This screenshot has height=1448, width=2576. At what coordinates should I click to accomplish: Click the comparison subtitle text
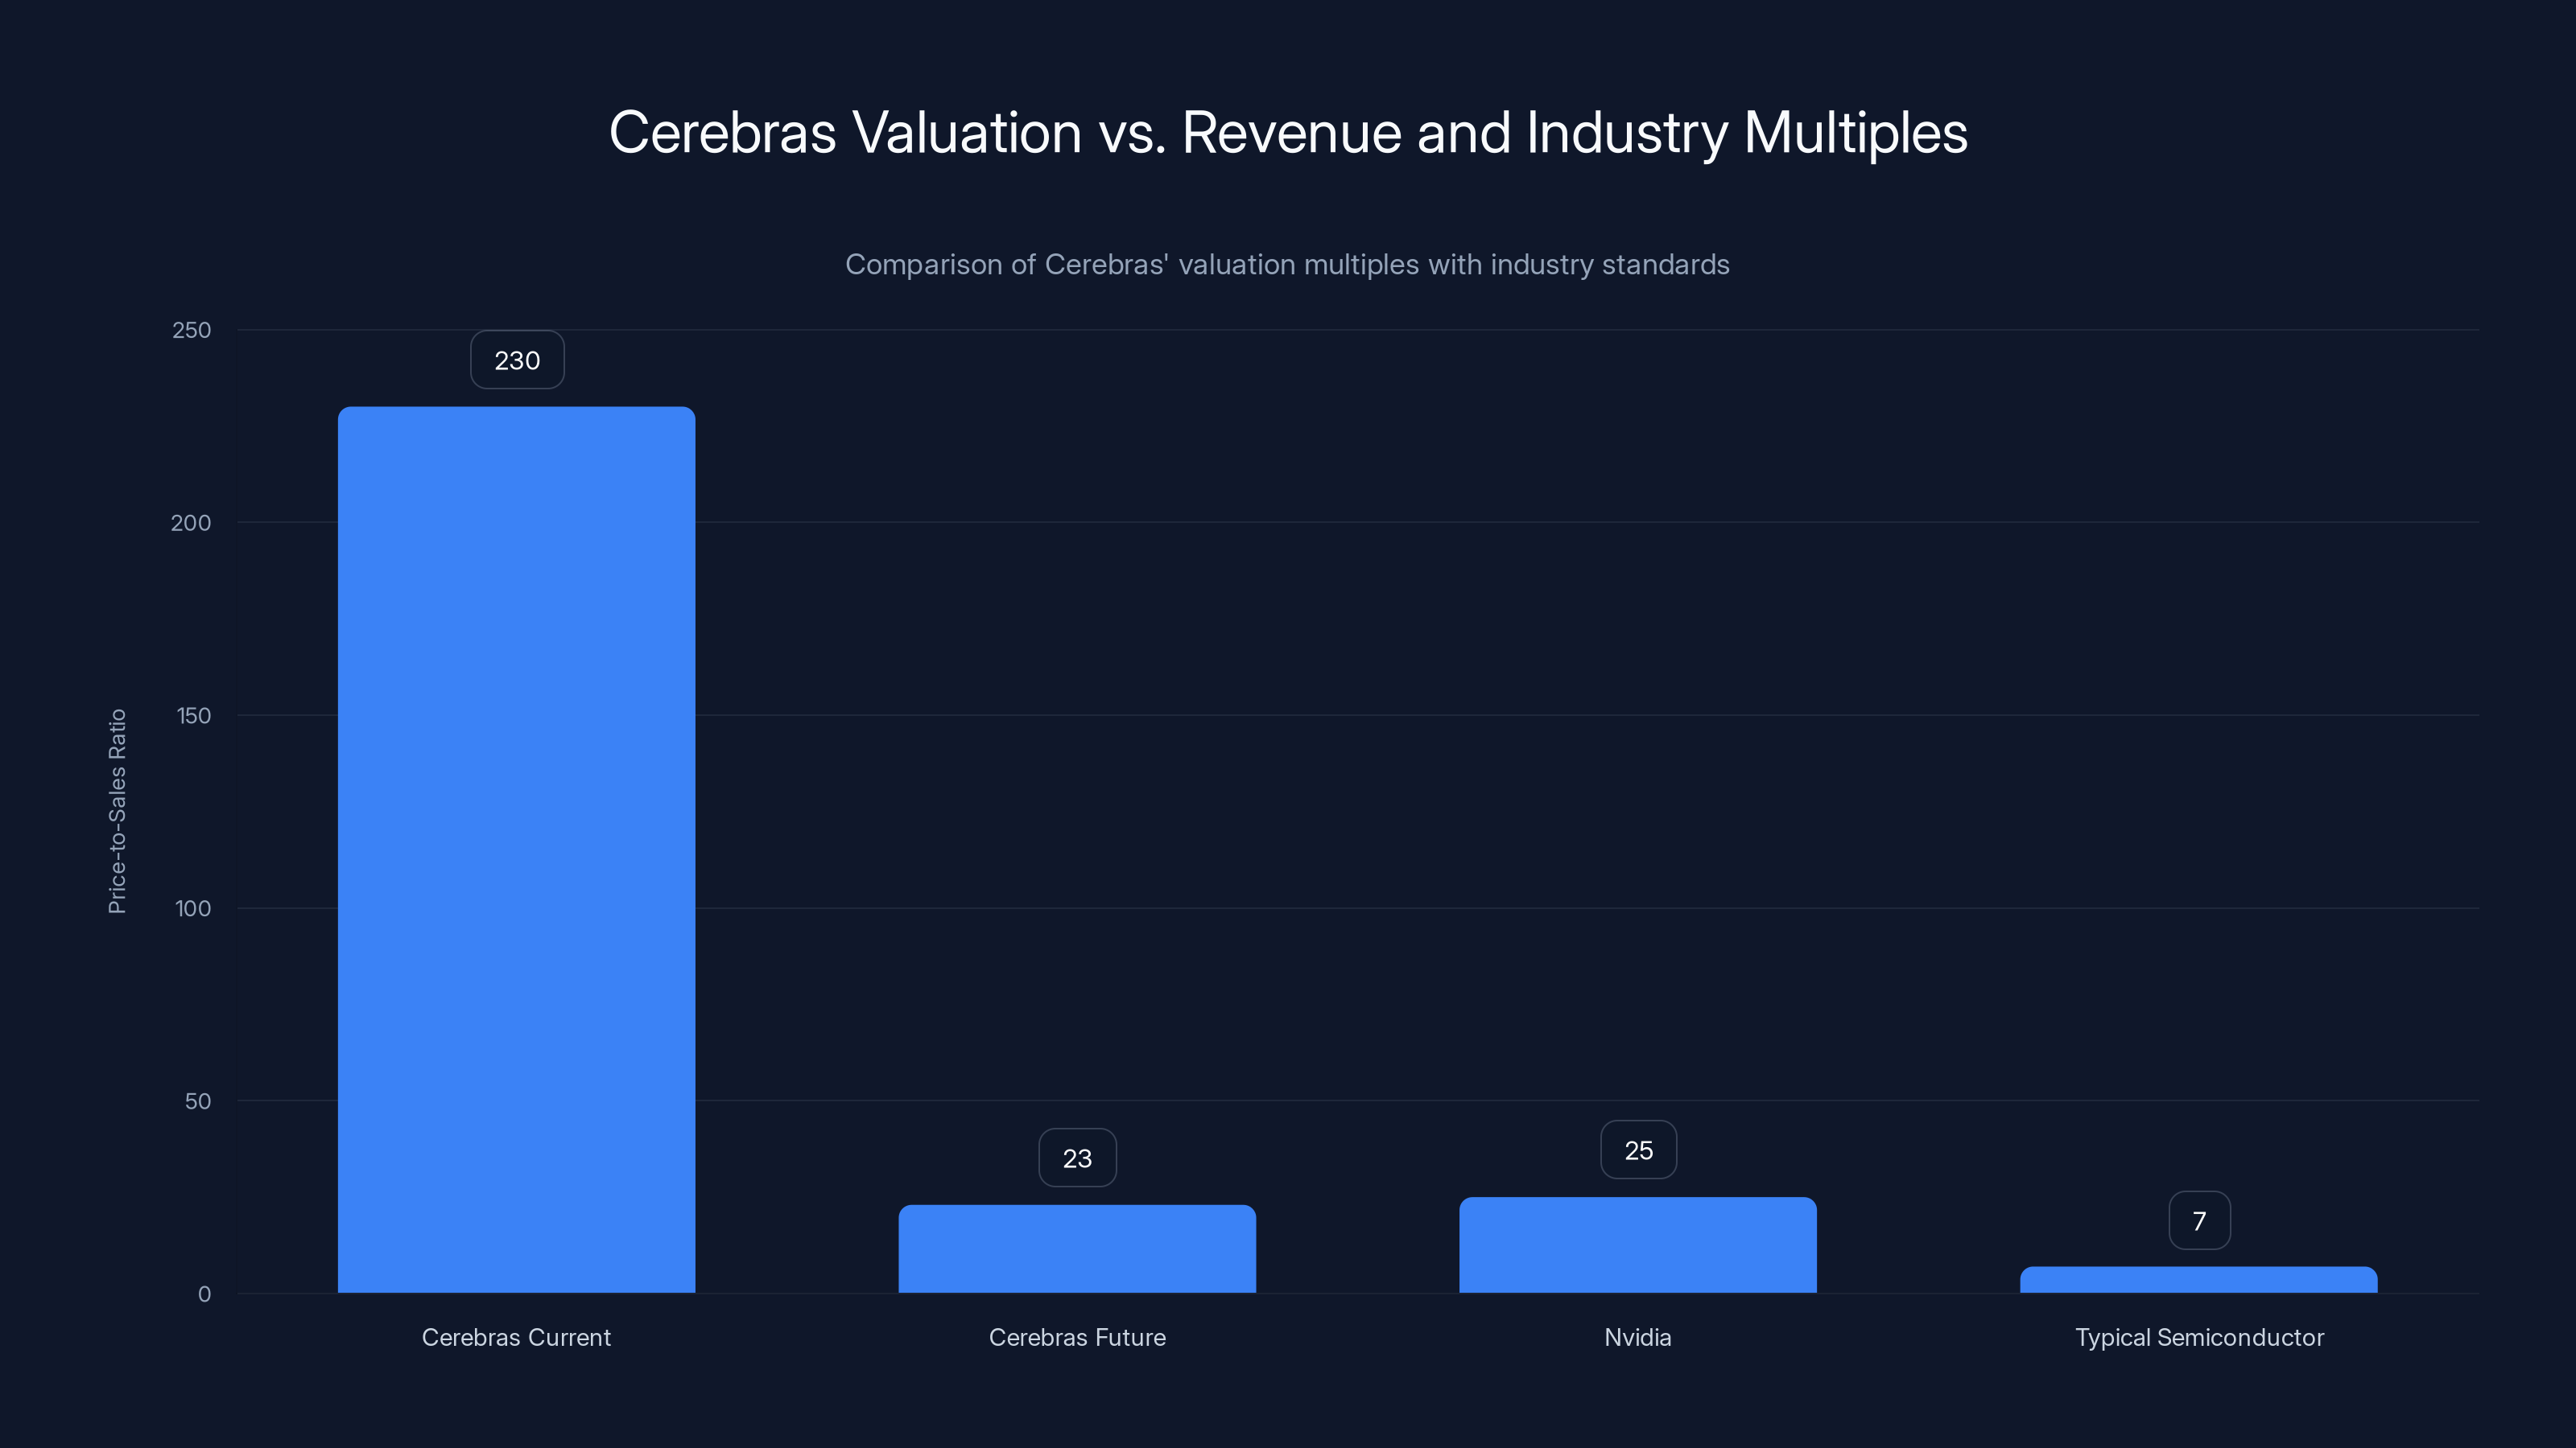tap(1287, 265)
